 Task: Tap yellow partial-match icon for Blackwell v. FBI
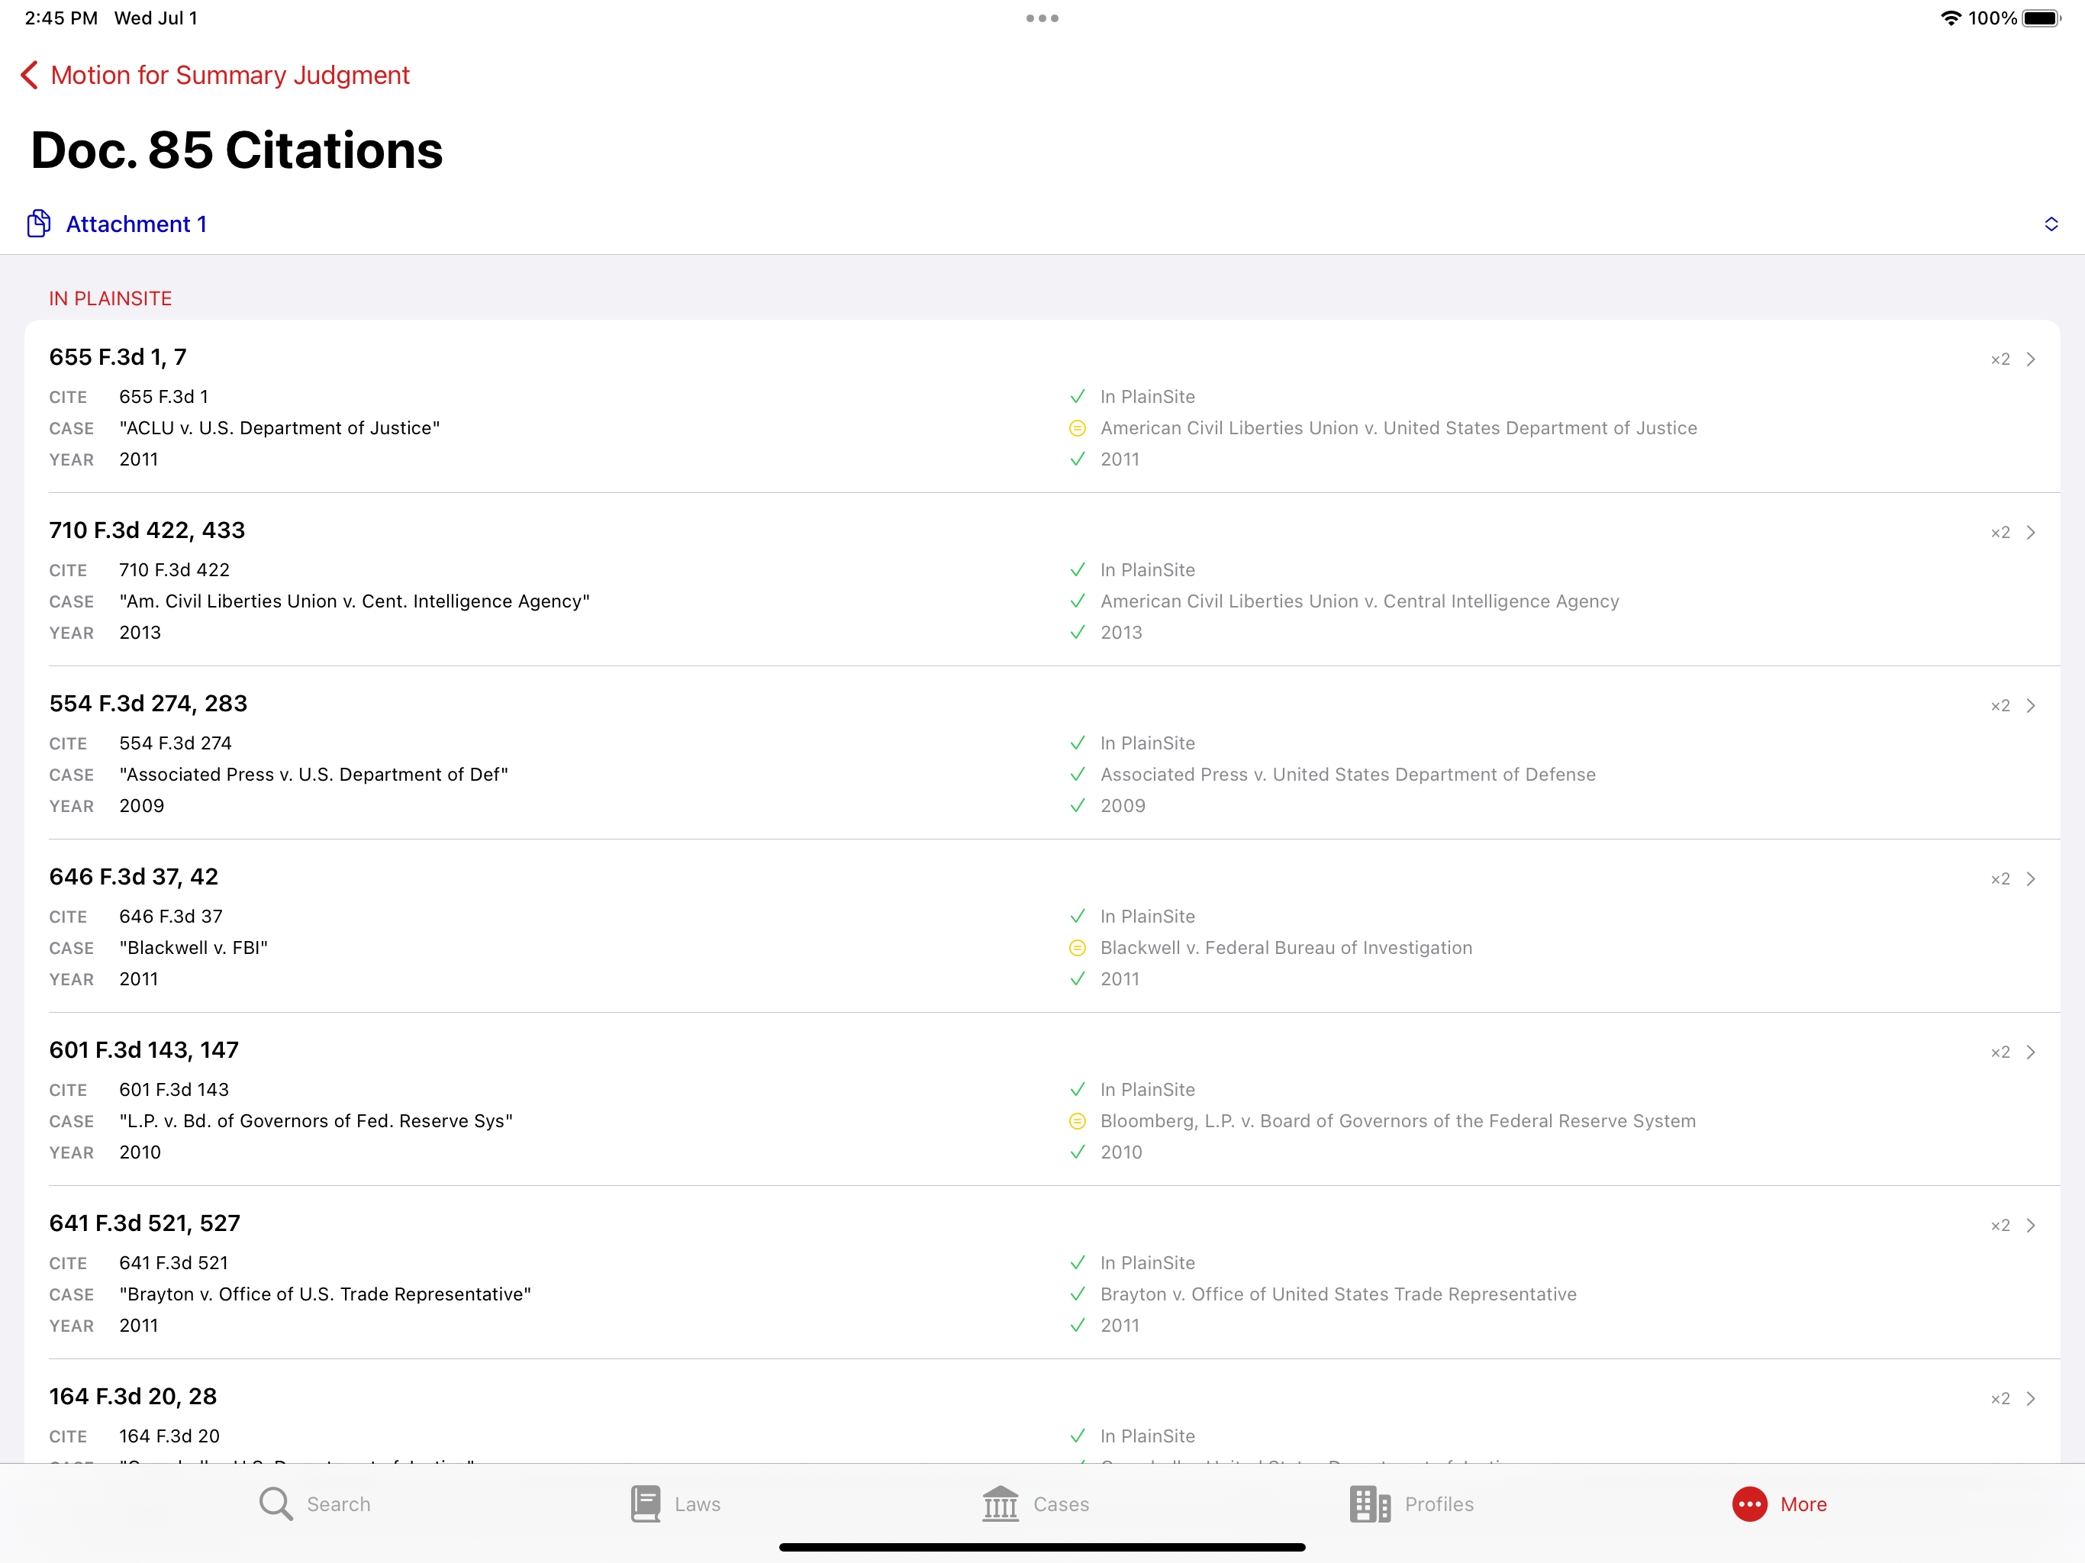1078,947
